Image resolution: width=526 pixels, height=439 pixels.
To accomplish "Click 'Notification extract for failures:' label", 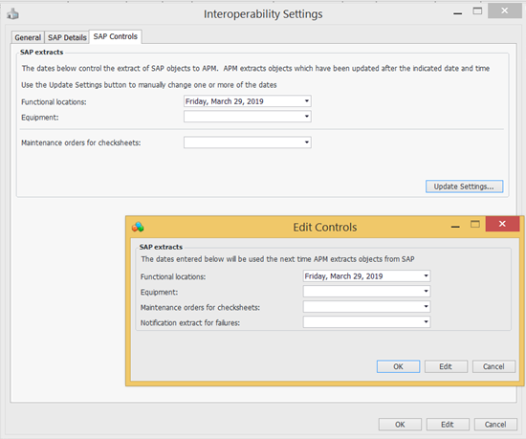I will pos(190,323).
